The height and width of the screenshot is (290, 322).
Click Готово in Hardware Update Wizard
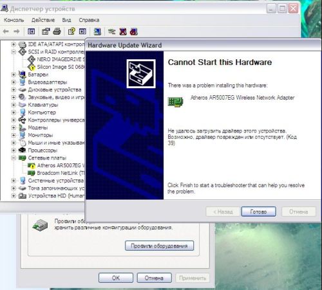(258, 212)
